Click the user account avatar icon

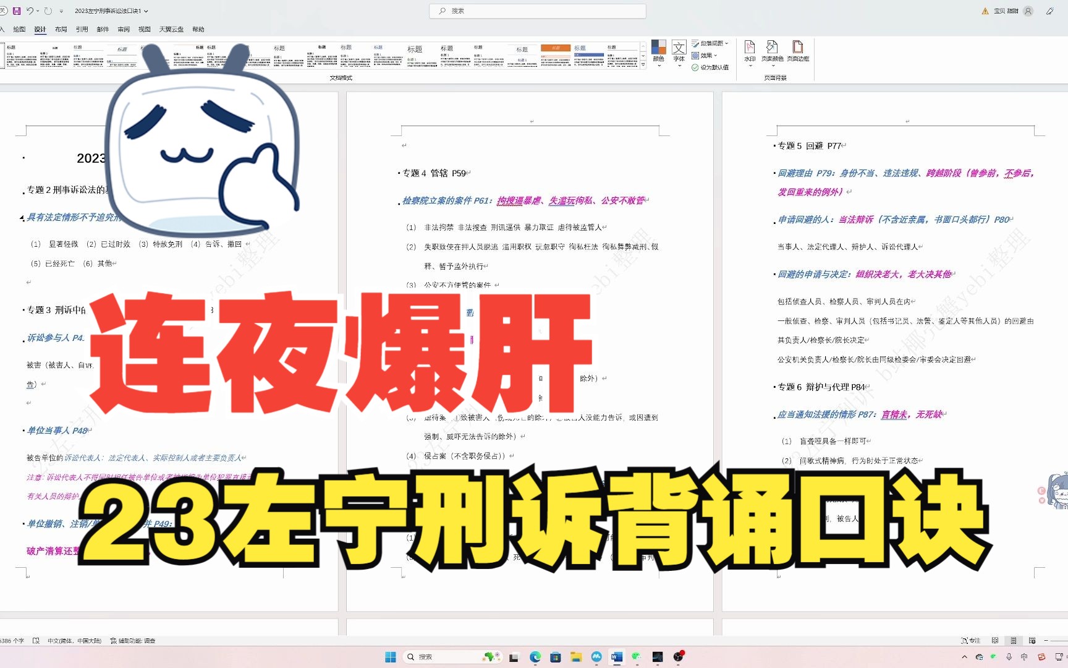(x=1028, y=11)
